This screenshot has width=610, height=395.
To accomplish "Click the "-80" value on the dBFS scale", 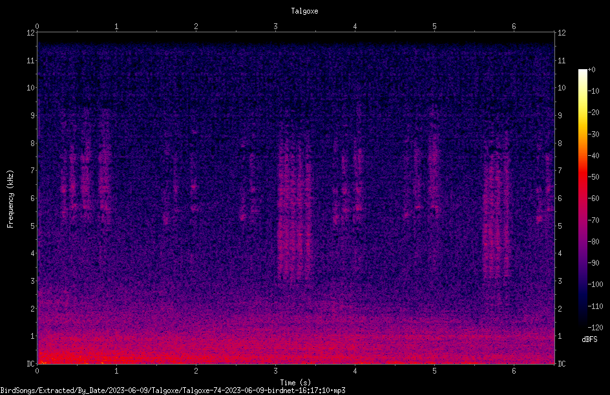I will (x=593, y=242).
